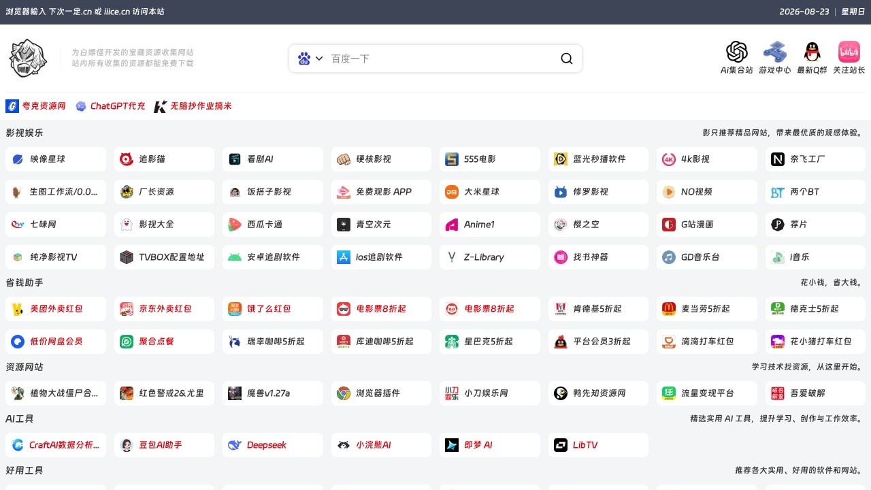Open the 找书神器 card
Image resolution: width=871 pixels, height=490 pixels.
pyautogui.click(x=599, y=257)
